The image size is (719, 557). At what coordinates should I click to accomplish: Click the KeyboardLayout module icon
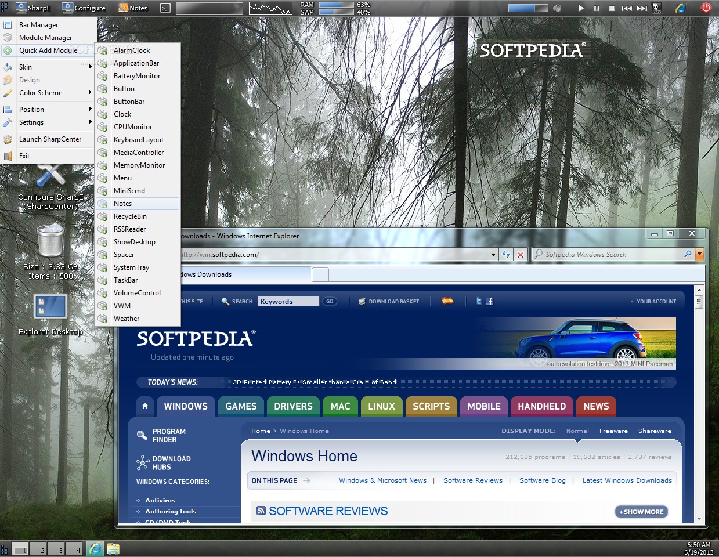[x=103, y=140]
